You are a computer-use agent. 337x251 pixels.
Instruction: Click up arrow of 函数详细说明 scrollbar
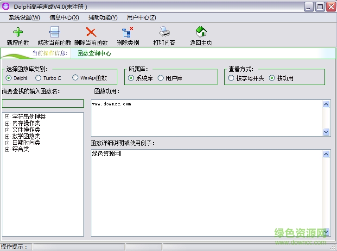coord(326,154)
